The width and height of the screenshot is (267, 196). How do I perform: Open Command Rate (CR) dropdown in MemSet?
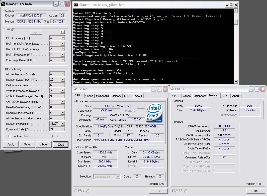[x=63, y=129]
